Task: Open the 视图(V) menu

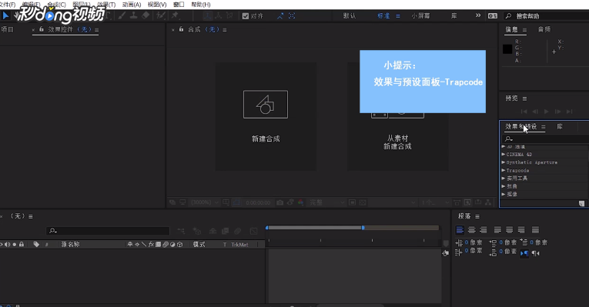Action: point(157,5)
